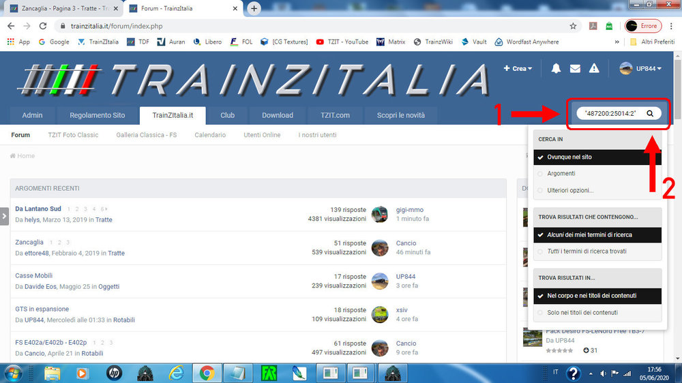
Task: Open Internet Explorer from the taskbar
Action: [176, 373]
